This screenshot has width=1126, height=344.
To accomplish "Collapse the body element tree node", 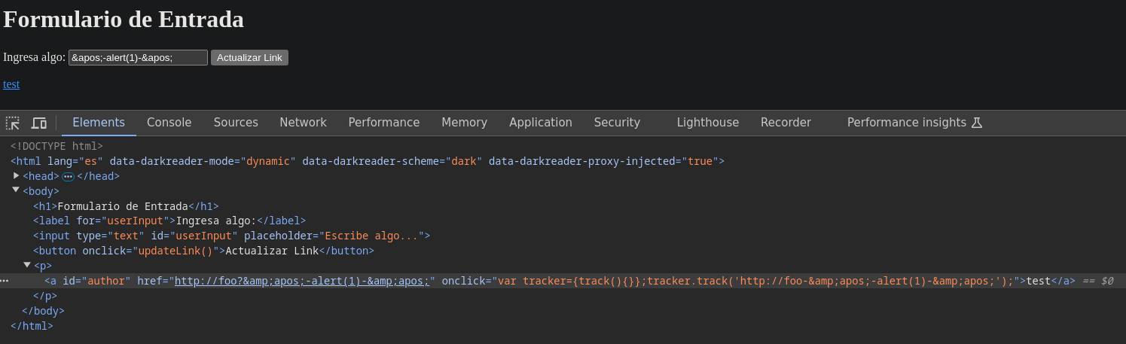I will pyautogui.click(x=16, y=190).
